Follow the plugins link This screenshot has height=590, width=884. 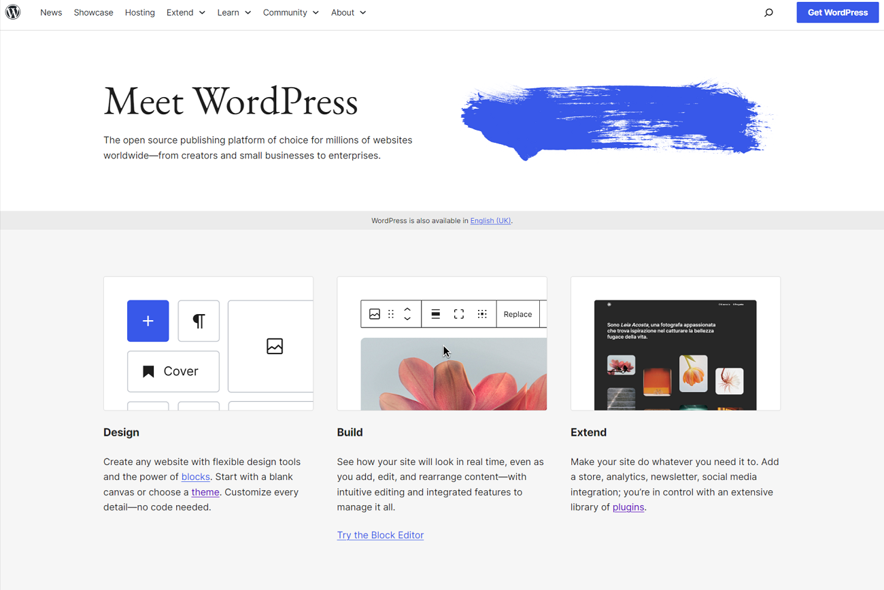click(628, 507)
